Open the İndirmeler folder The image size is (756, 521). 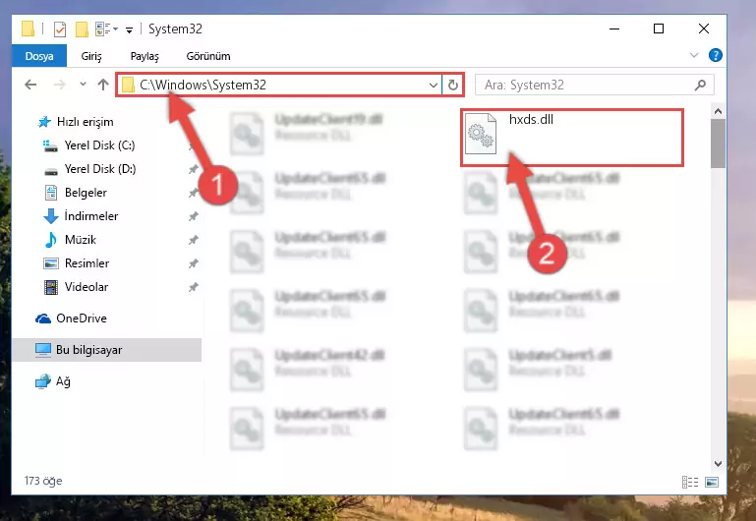tap(81, 216)
